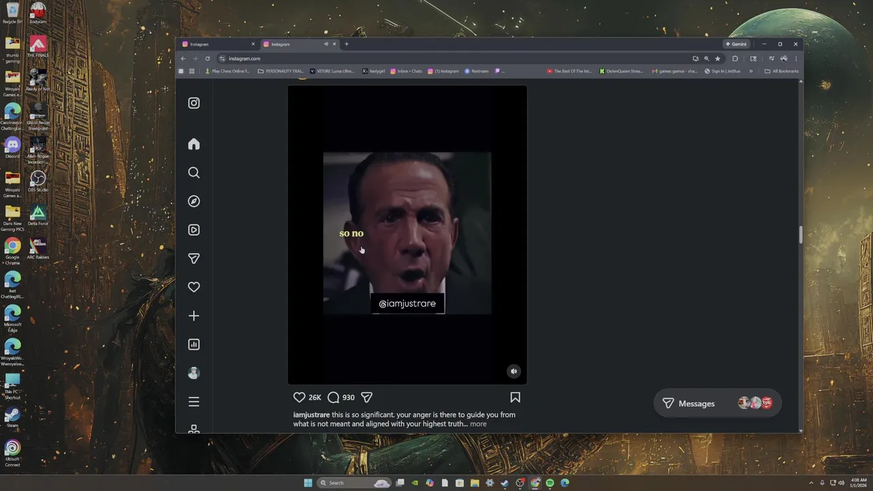Screen dimensions: 873x491
Task: Open Delta Force desktop icon
Action: pos(38,215)
